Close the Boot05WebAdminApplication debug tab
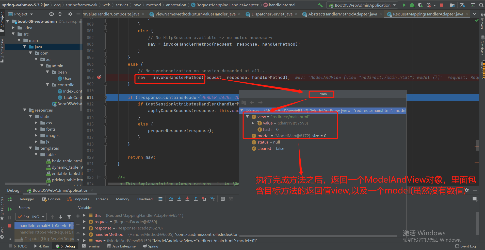 click(92, 190)
